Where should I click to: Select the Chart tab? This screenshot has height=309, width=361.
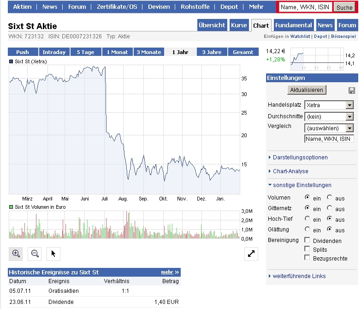(x=261, y=25)
